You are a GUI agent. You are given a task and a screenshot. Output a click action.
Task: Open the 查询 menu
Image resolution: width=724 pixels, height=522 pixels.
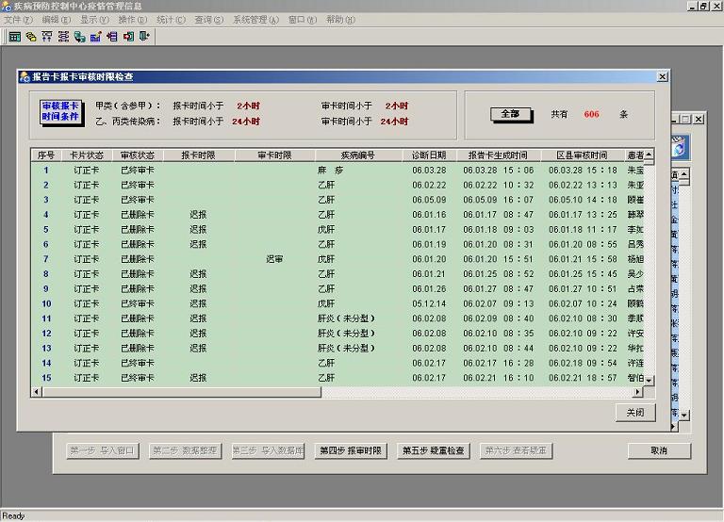coord(209,19)
